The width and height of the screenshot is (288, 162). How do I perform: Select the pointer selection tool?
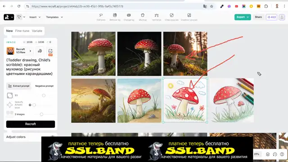19,17
